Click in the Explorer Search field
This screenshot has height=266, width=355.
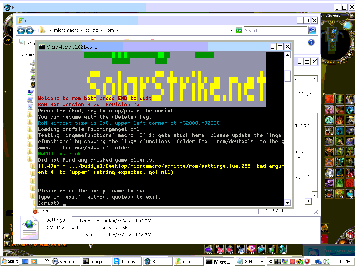click(x=275, y=30)
